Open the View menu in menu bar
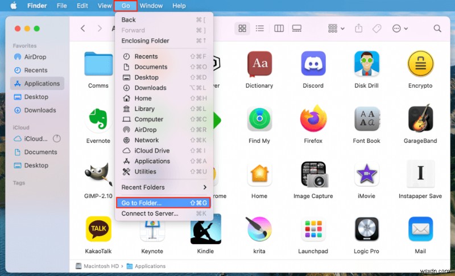The image size is (455, 276). coord(105,6)
